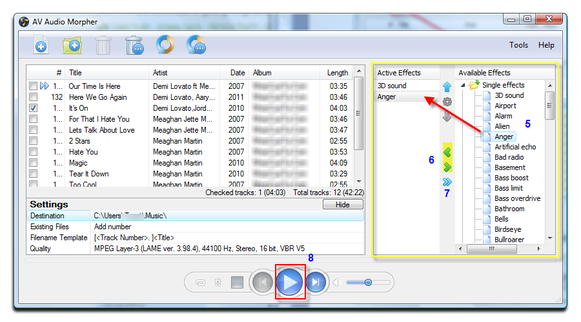Click the Play button

pos(289,282)
